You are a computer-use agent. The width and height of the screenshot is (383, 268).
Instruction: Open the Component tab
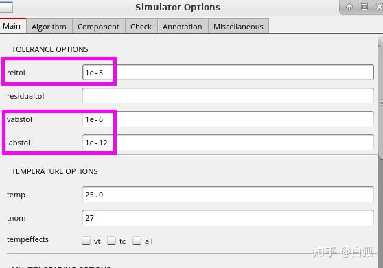(98, 26)
